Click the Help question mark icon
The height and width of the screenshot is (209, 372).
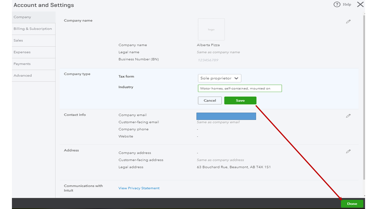pyautogui.click(x=337, y=4)
